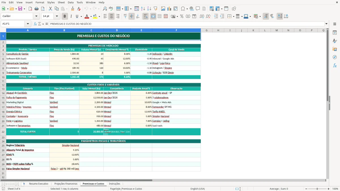The height and width of the screenshot is (191, 340).
Task: Toggle Center Horizontally alignment
Action: point(111,16)
